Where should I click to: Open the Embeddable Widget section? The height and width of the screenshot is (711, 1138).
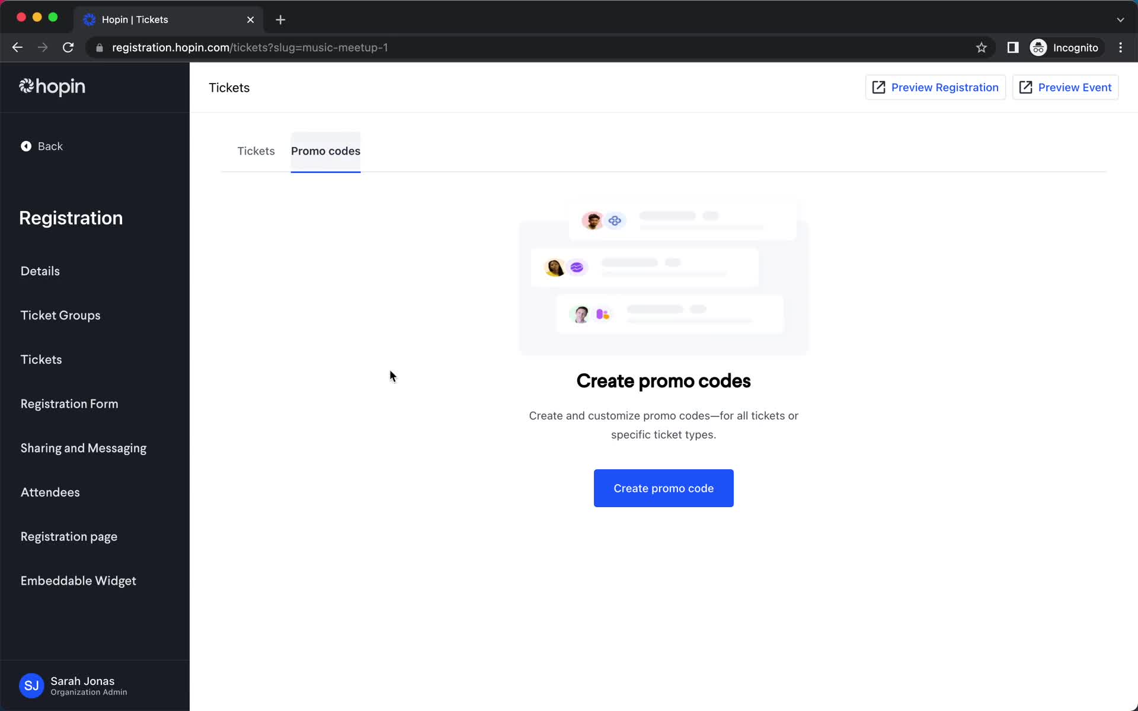(79, 580)
